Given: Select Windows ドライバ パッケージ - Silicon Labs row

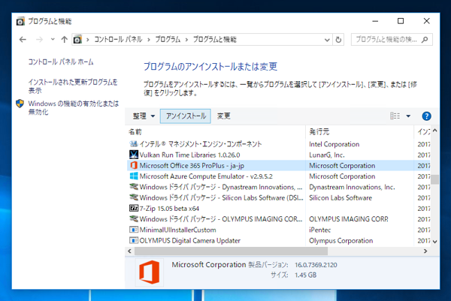Looking at the screenshot, I should pyautogui.click(x=278, y=197).
